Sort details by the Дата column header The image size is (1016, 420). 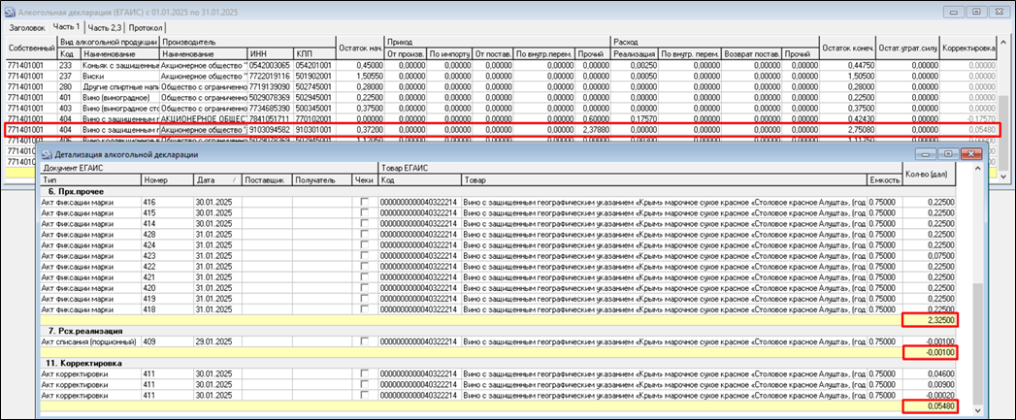coord(208,179)
